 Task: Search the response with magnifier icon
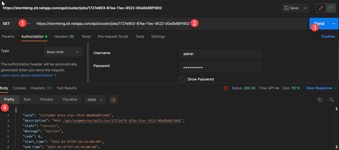tap(331, 100)
